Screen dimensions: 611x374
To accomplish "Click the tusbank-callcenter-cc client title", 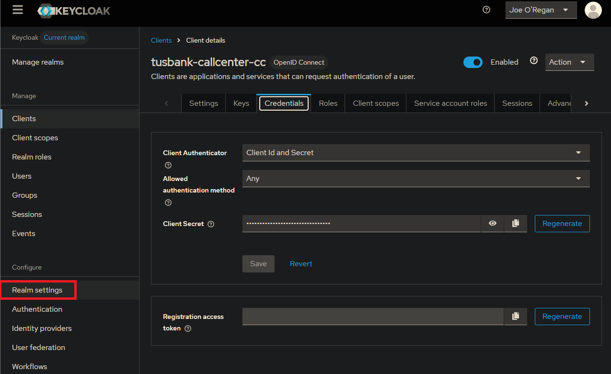I will [x=208, y=62].
